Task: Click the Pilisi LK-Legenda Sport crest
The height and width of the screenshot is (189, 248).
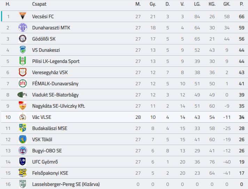Action: pos(23,61)
